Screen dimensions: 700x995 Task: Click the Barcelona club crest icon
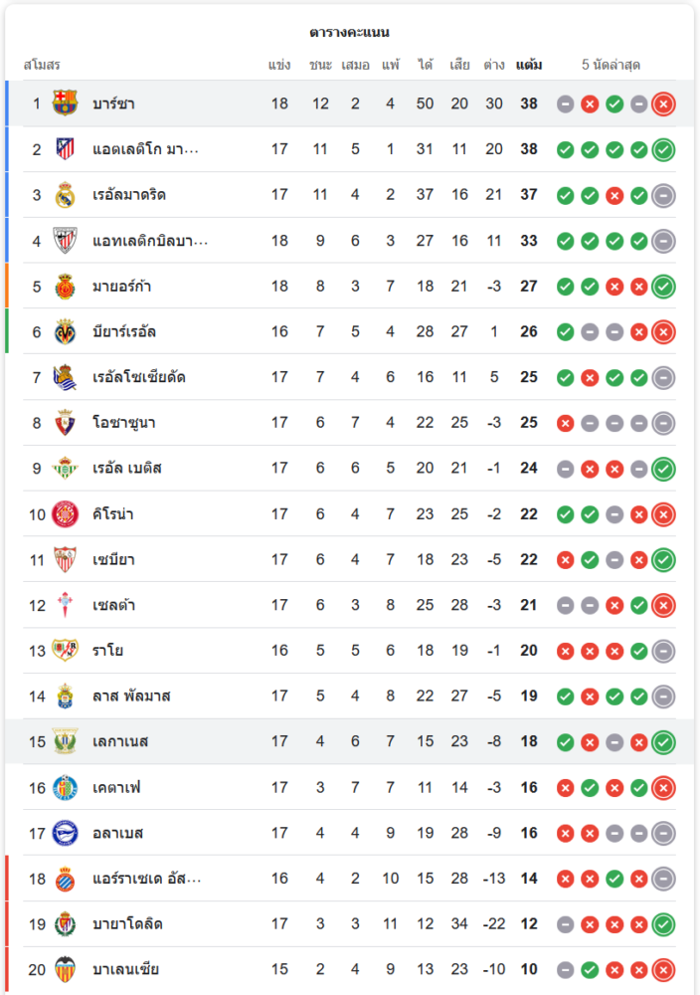pos(66,103)
